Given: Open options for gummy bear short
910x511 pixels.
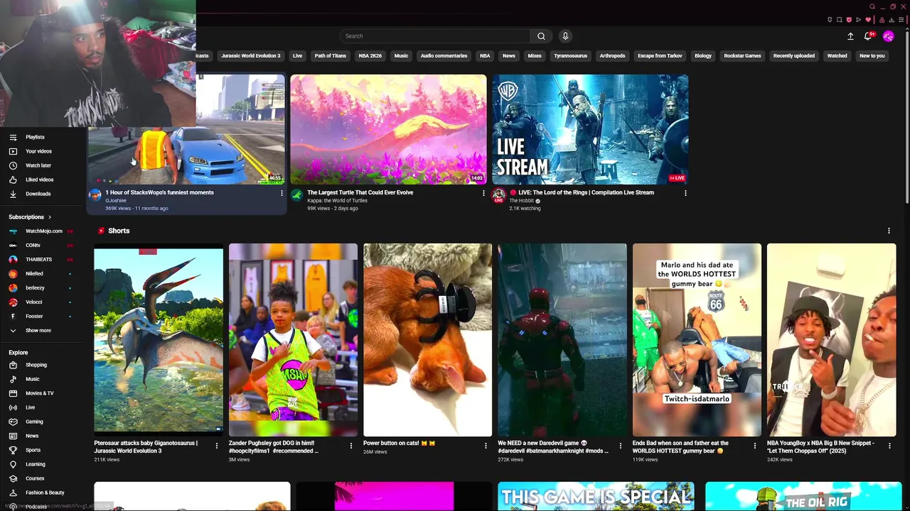Looking at the screenshot, I should click(755, 446).
